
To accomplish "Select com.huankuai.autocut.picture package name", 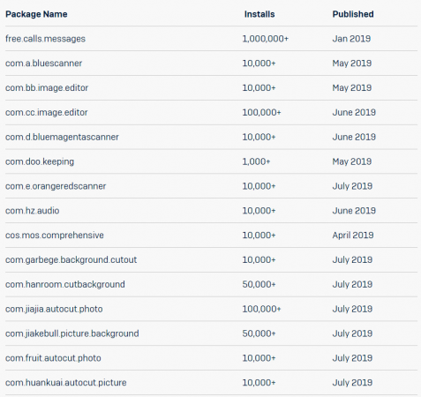I will pos(66,383).
